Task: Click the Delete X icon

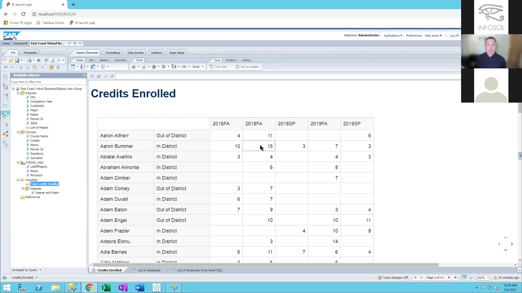Action: [x=42, y=67]
